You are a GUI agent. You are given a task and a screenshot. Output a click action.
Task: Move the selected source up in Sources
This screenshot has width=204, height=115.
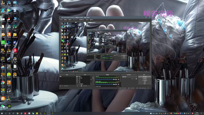84,86
